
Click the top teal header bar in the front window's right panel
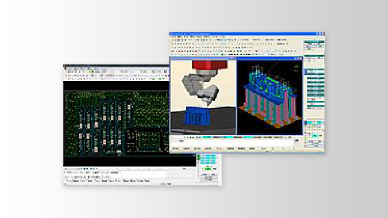pos(315,42)
